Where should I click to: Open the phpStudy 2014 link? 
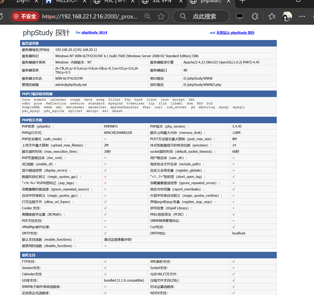coord(94,32)
